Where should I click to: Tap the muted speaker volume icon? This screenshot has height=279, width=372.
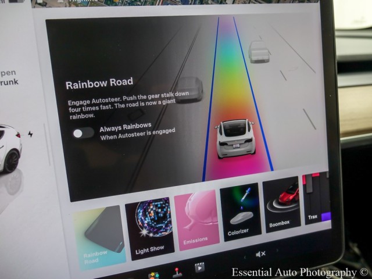[x=260, y=255]
